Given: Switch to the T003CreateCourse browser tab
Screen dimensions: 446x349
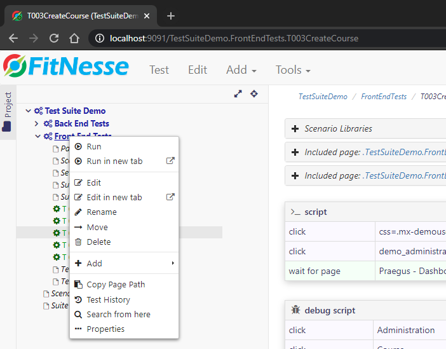Looking at the screenshot, I should click(81, 16).
